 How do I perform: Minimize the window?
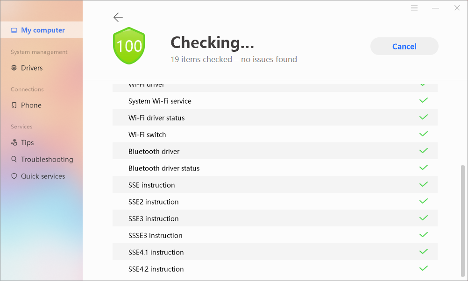[x=436, y=8]
